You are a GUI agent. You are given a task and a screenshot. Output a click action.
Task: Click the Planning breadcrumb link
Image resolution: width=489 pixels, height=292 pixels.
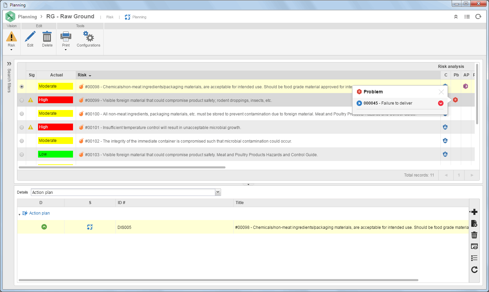[x=27, y=17]
